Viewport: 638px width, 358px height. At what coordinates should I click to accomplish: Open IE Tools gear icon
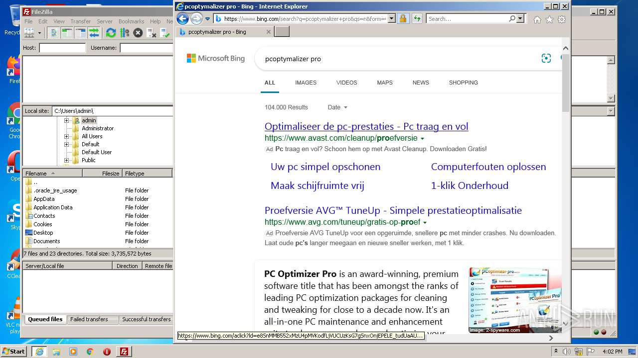pyautogui.click(x=562, y=19)
